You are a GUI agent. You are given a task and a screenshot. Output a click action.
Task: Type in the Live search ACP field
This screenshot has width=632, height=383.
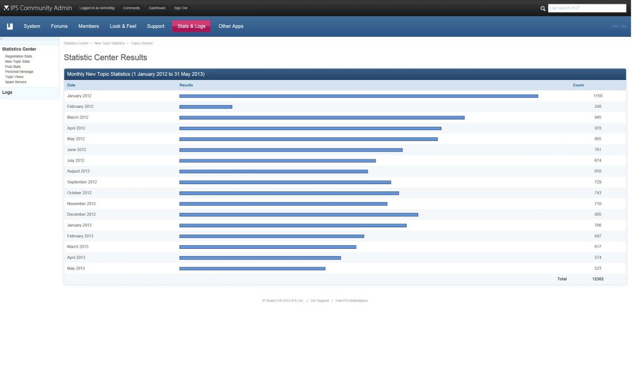pyautogui.click(x=587, y=8)
